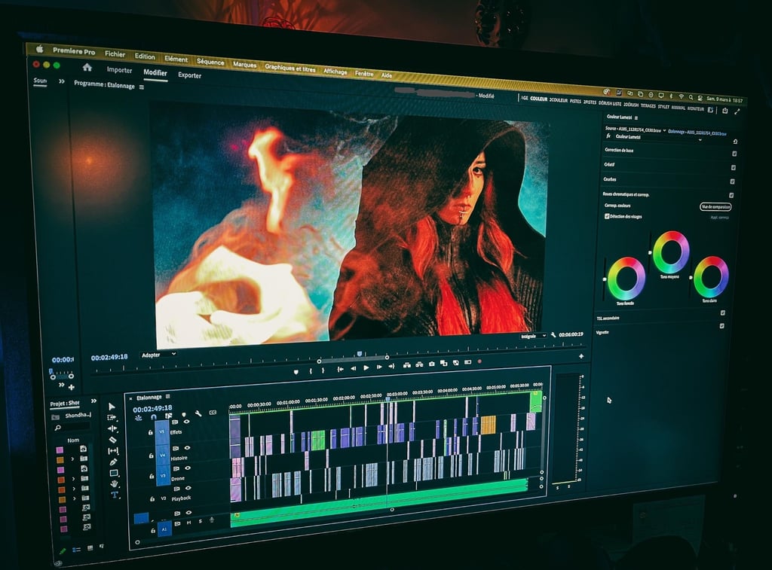The image size is (772, 570).
Task: Open Intégrale playback resolution dropdown
Action: (533, 336)
